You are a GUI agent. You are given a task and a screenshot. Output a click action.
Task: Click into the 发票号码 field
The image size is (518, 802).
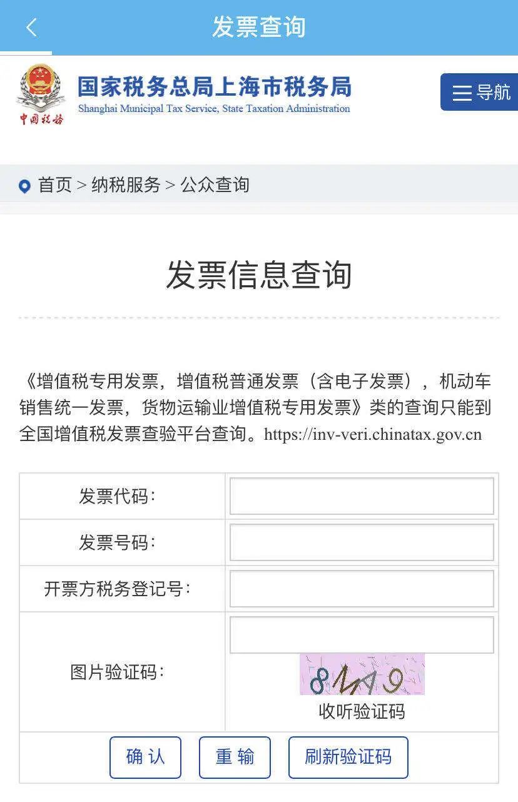(x=362, y=542)
